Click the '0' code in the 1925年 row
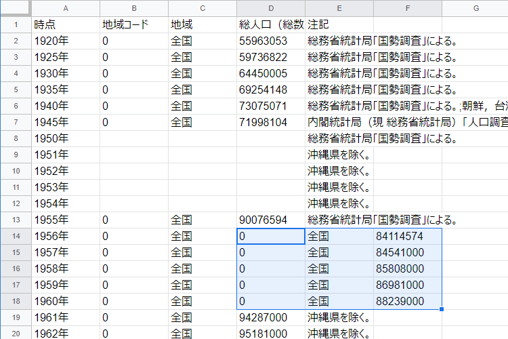Screen dimensions: 508x339 (134, 57)
